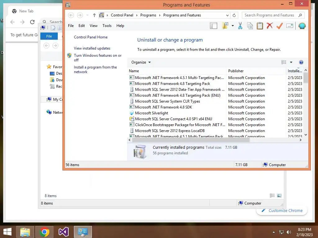Open the Tools menu
This screenshot has height=238, width=318.
107,26
